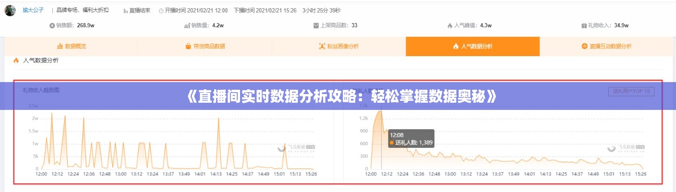Screen dimensions: 676x192
Task: Click the 2w y-axis label in gift income chart
Action: pyautogui.click(x=35, y=118)
